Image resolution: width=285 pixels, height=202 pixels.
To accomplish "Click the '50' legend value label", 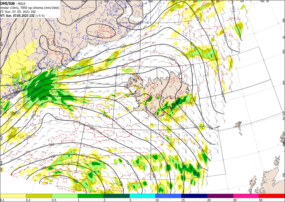I will click(x=261, y=200).
